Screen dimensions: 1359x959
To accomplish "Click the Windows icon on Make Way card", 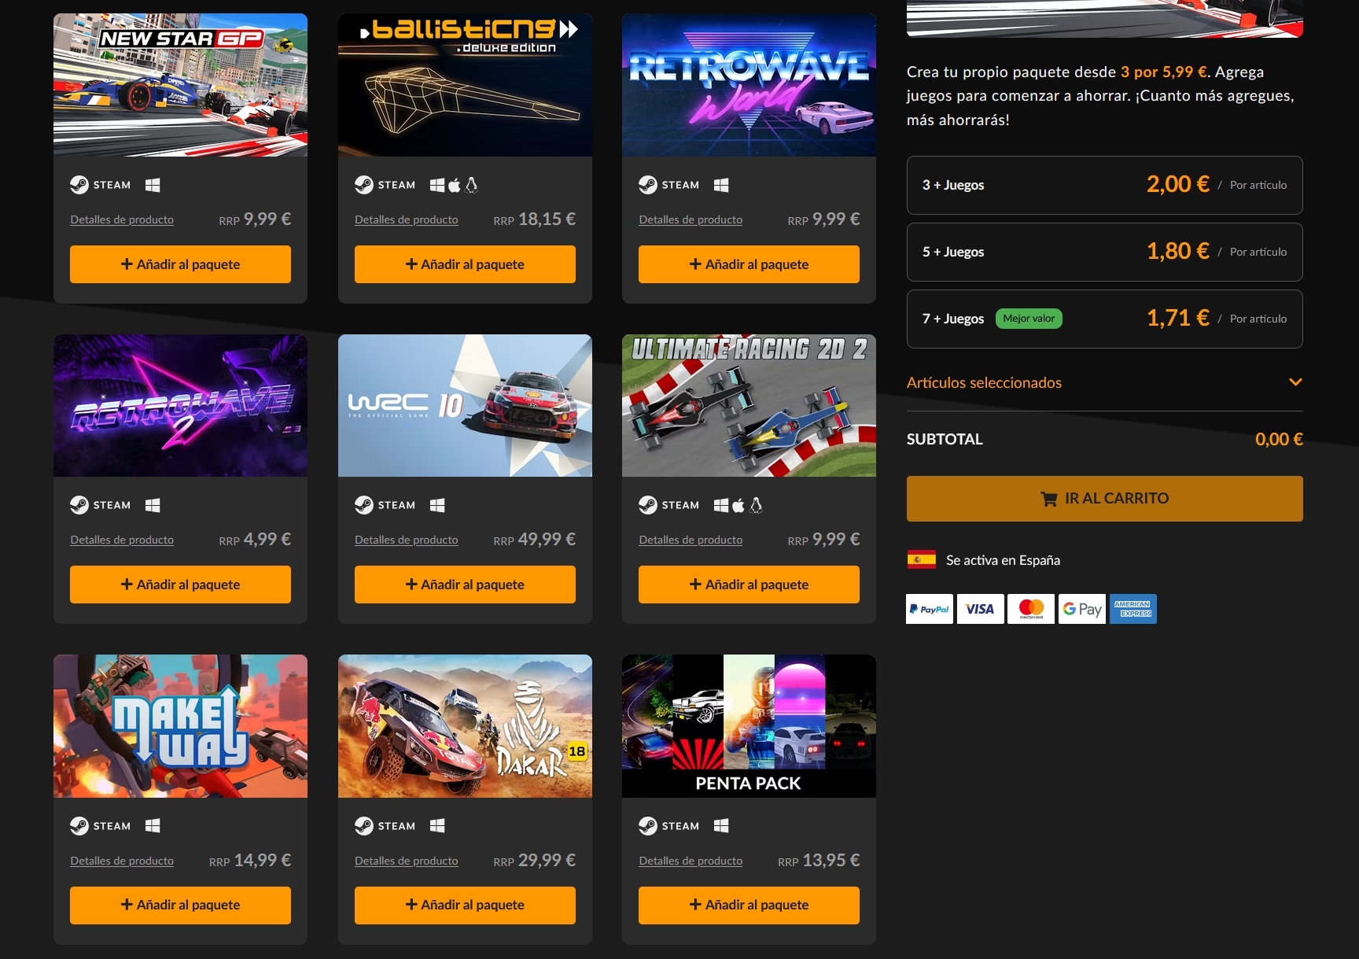I will [x=153, y=825].
